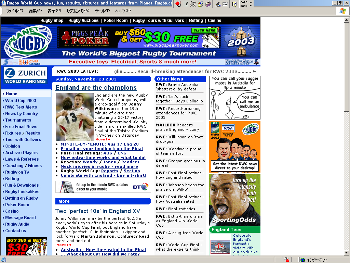350x263 pixels.
Task: Open the 表示(V) menu
Action: tap(54, 11)
